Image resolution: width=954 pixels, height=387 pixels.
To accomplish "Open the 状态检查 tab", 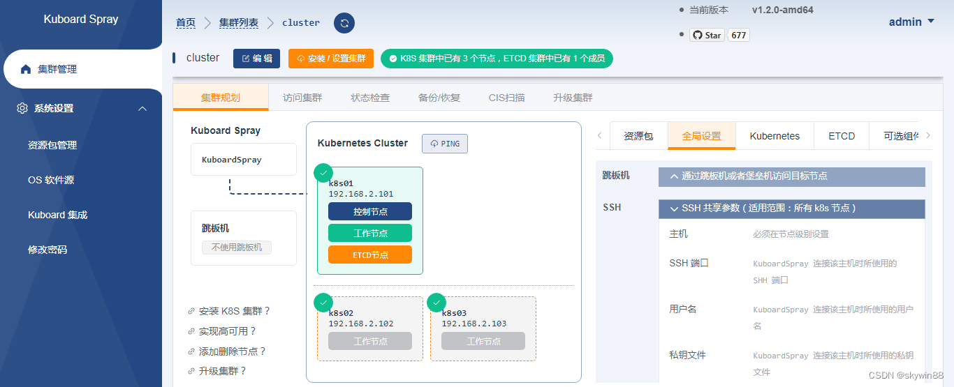I will 370,98.
